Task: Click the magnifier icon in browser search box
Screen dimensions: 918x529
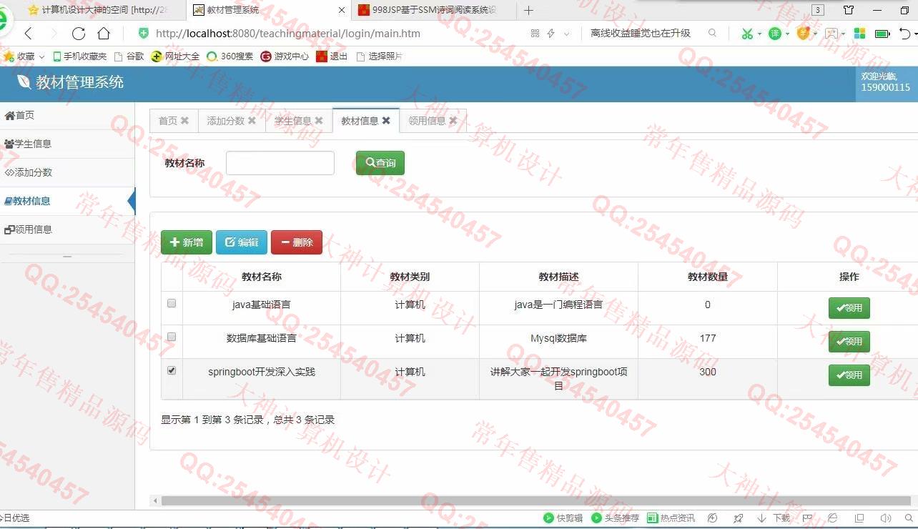Action: pos(712,33)
